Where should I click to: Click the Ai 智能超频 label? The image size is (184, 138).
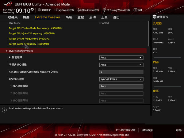pos(16,57)
